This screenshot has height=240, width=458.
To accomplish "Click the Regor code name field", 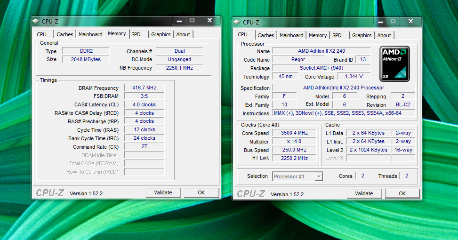I will pyautogui.click(x=298, y=59).
